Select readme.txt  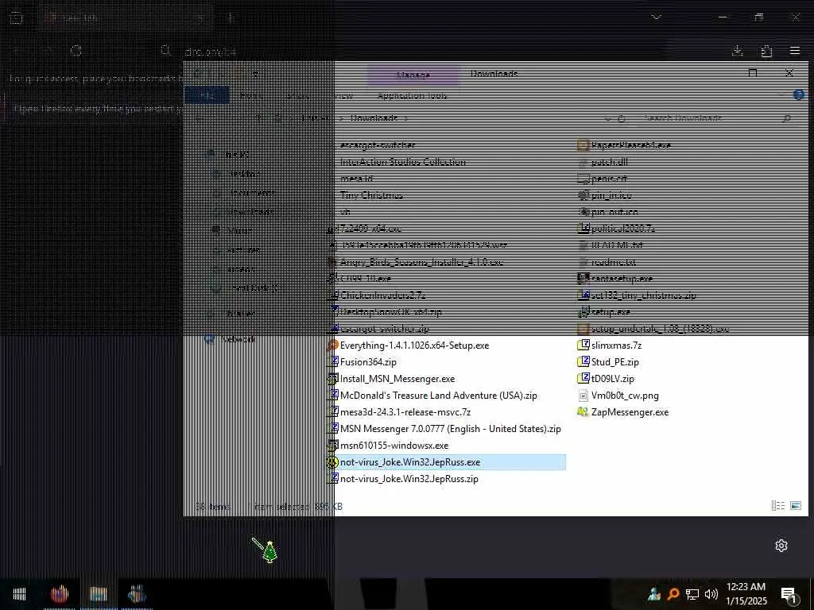[613, 262]
